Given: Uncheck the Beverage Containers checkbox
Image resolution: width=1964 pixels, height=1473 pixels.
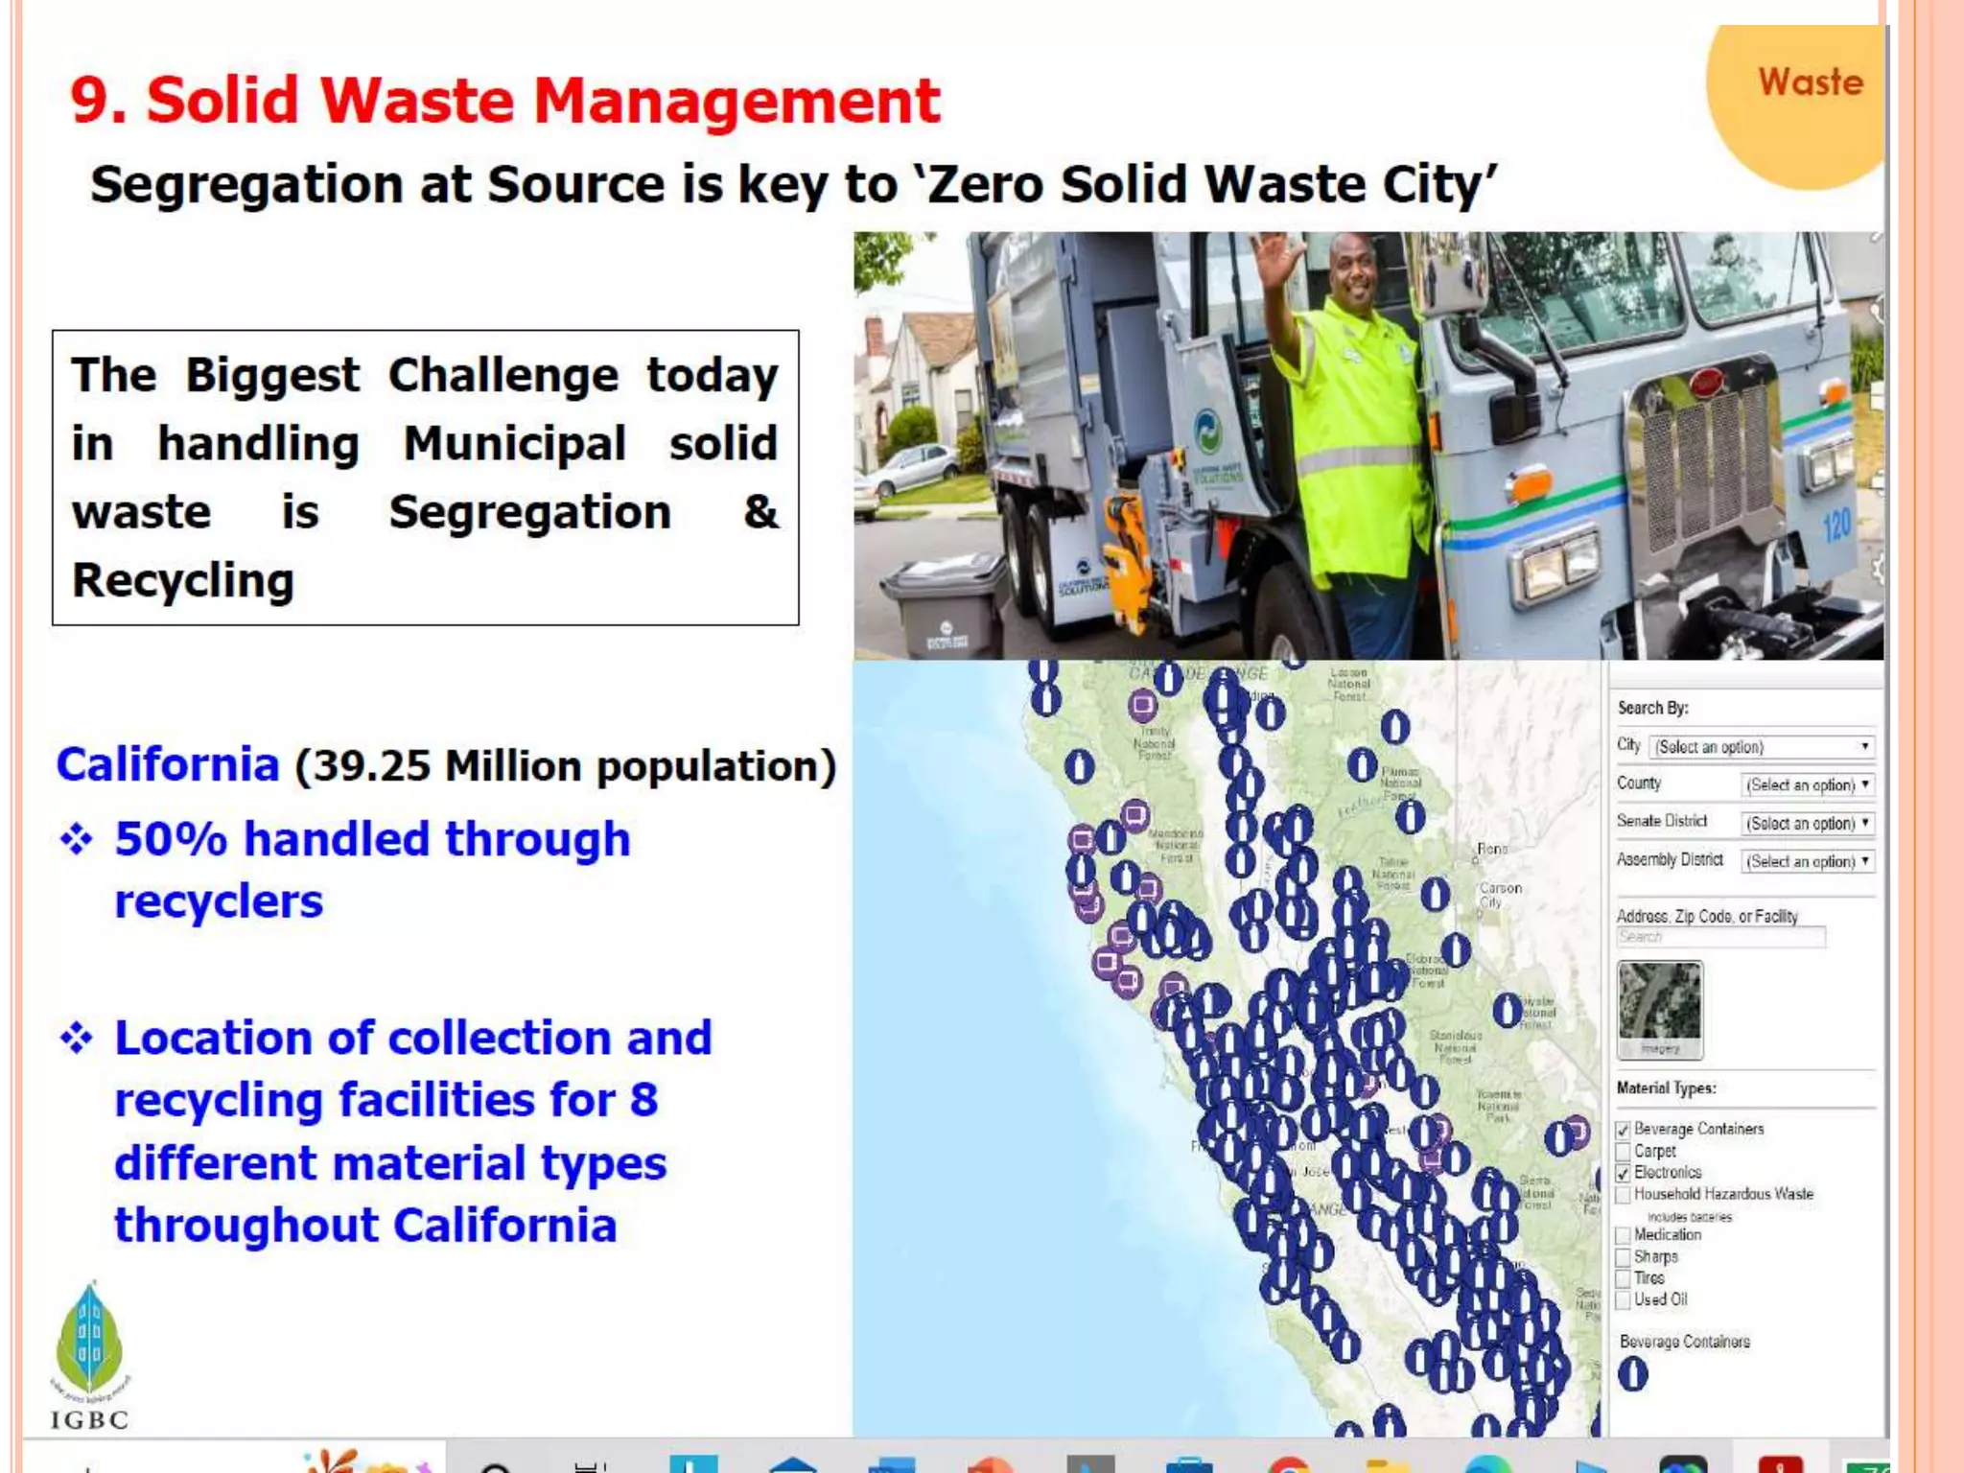Looking at the screenshot, I should coord(1624,1130).
